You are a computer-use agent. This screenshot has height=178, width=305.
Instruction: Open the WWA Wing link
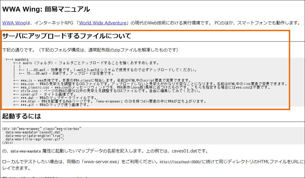tap(14, 23)
